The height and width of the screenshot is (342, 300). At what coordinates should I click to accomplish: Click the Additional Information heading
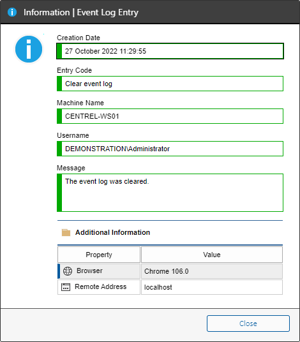point(112,232)
